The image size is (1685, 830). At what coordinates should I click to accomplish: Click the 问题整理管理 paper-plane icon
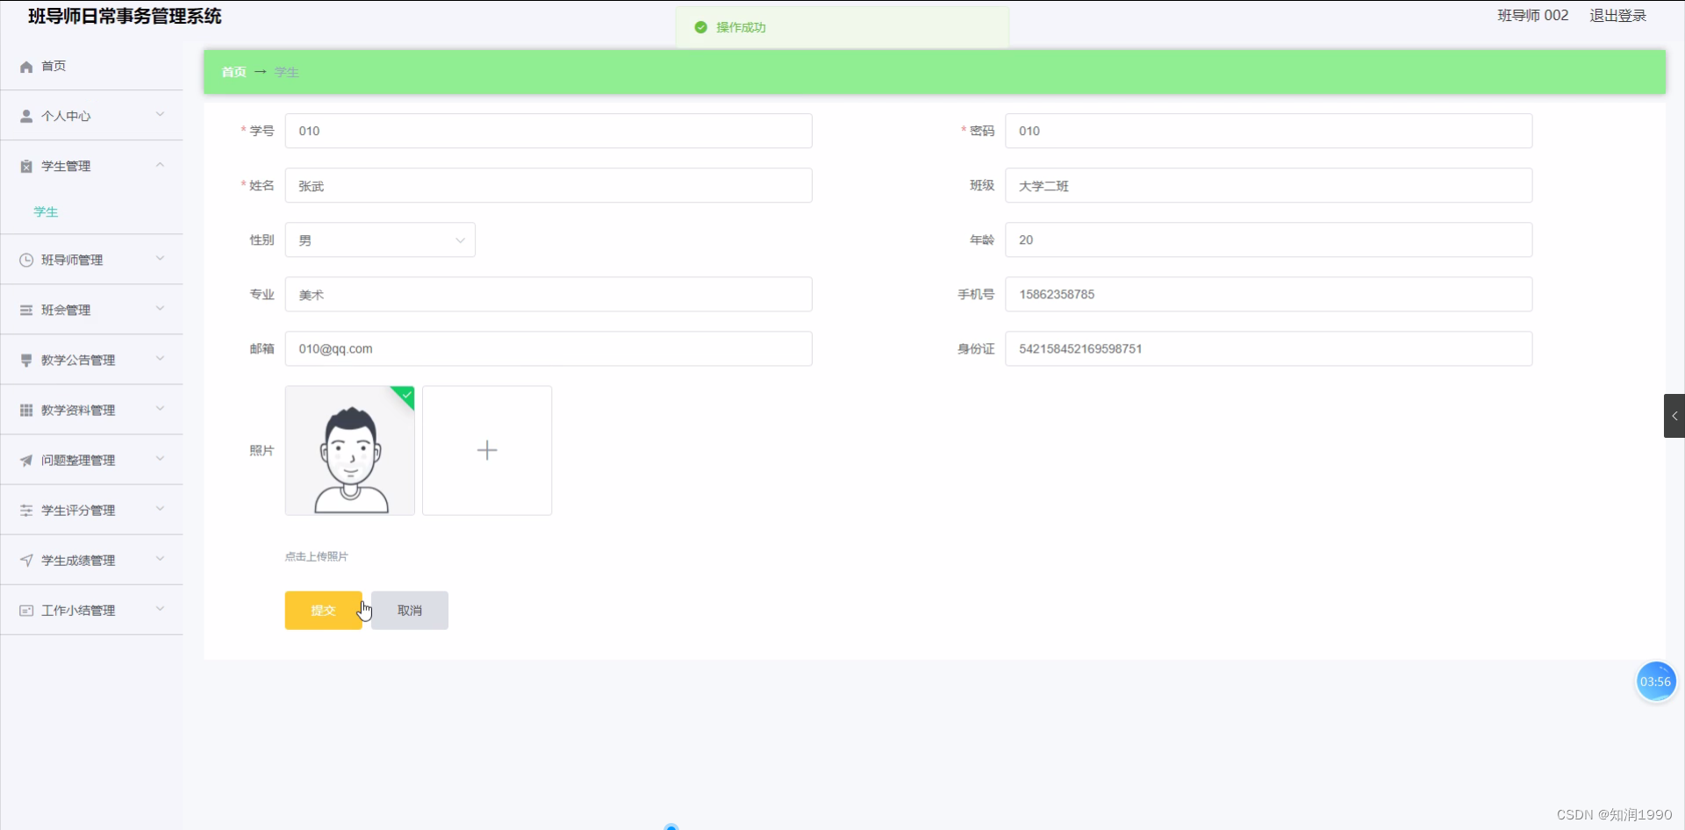tap(25, 460)
